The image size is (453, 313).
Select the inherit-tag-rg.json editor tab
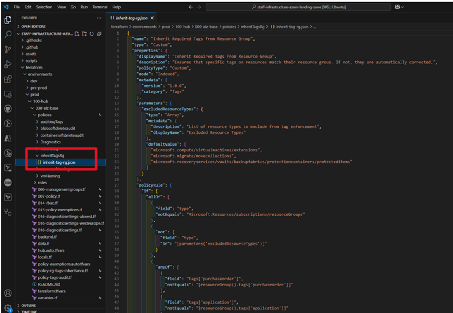coord(132,18)
